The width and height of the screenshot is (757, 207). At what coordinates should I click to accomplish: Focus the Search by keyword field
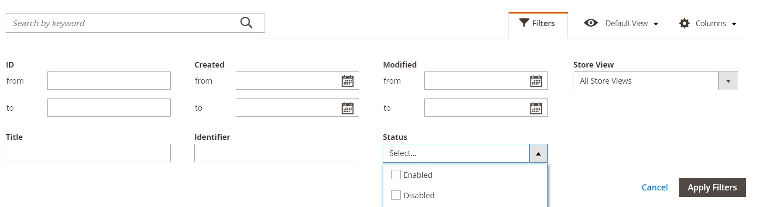point(122,23)
